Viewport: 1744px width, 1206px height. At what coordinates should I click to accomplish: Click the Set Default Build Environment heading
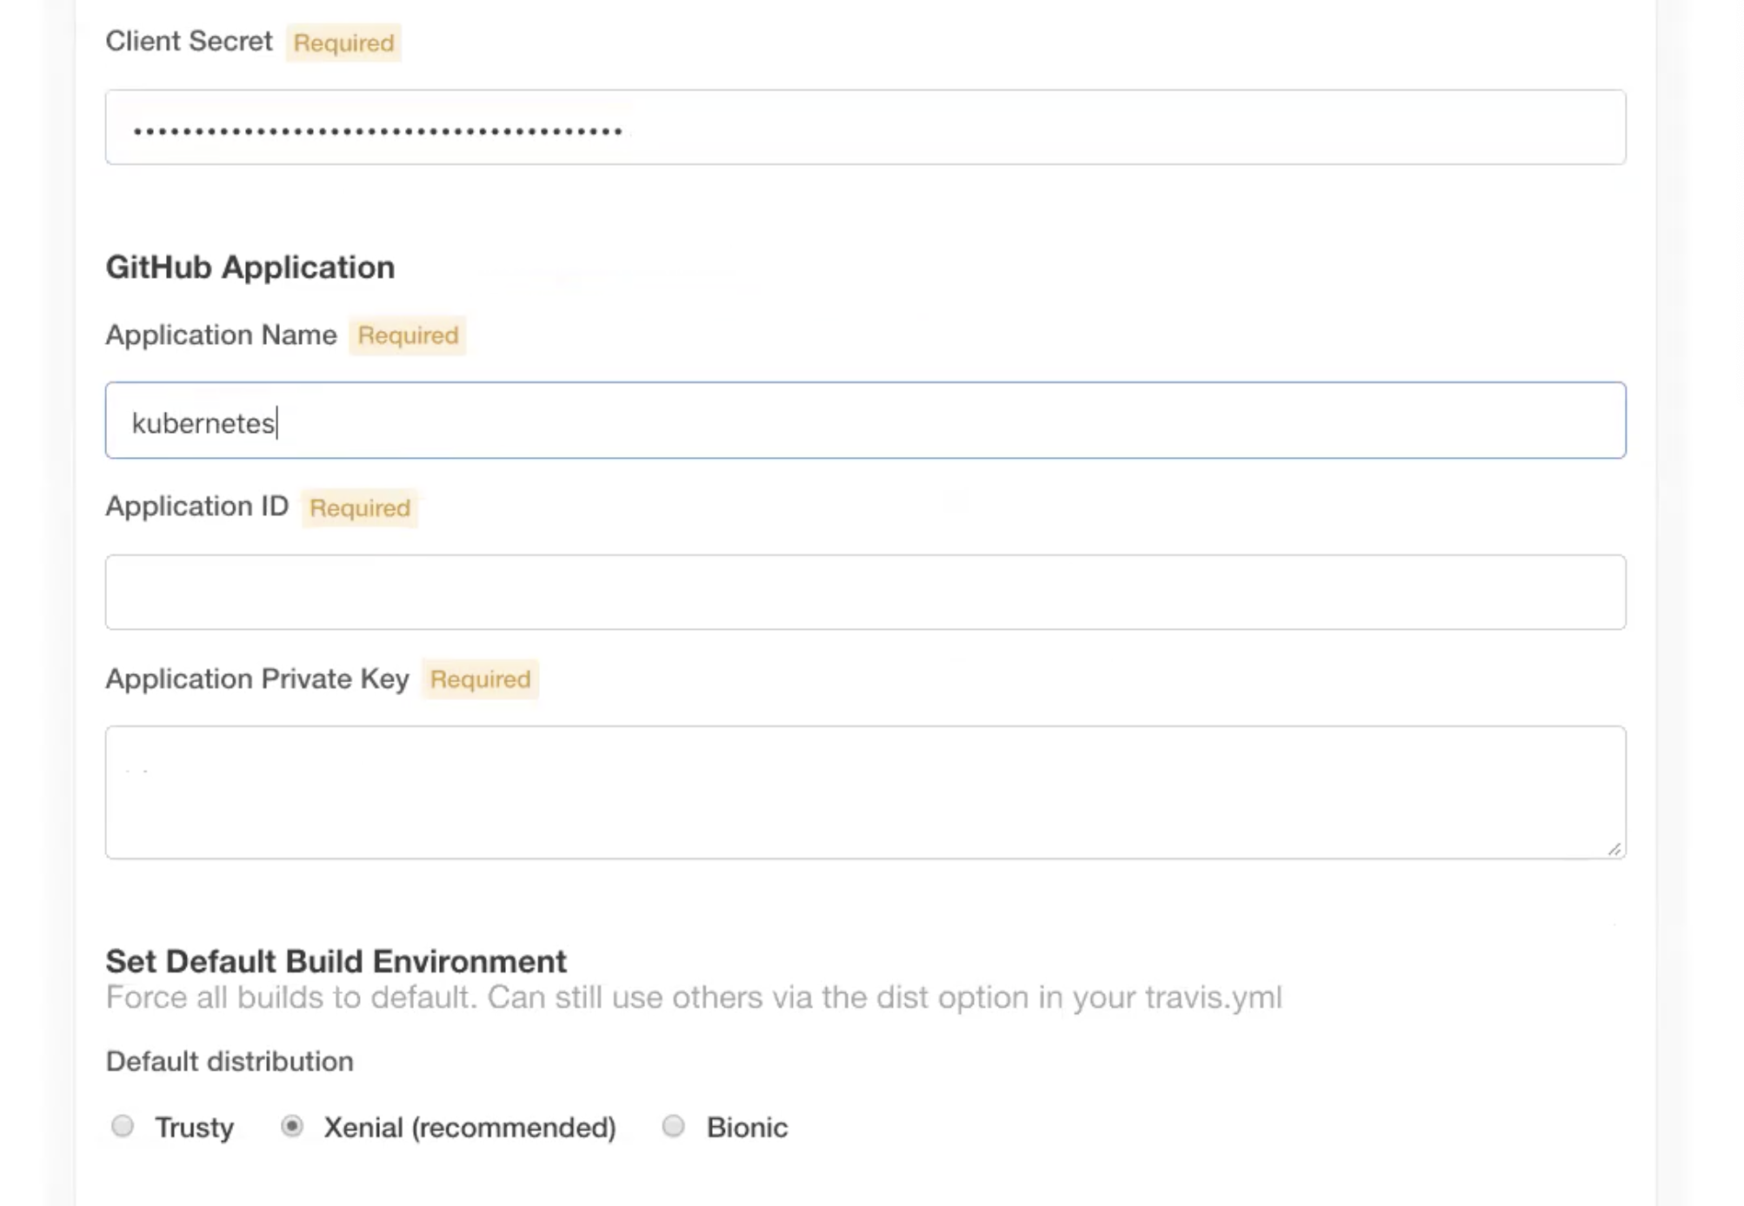click(336, 961)
